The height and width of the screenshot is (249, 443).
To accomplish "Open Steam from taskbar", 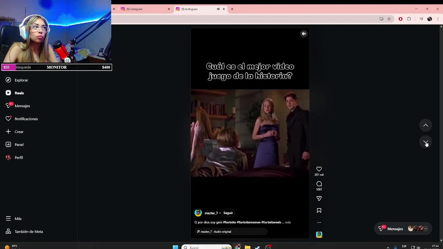I will point(257,247).
